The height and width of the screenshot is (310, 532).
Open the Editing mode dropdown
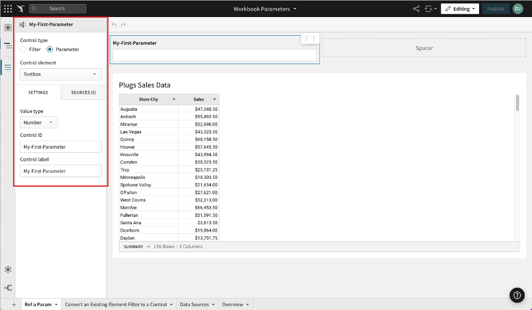(459, 9)
